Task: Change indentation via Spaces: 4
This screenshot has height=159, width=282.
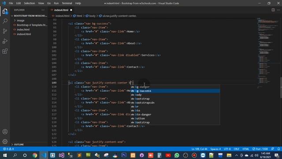Action: 215,149
